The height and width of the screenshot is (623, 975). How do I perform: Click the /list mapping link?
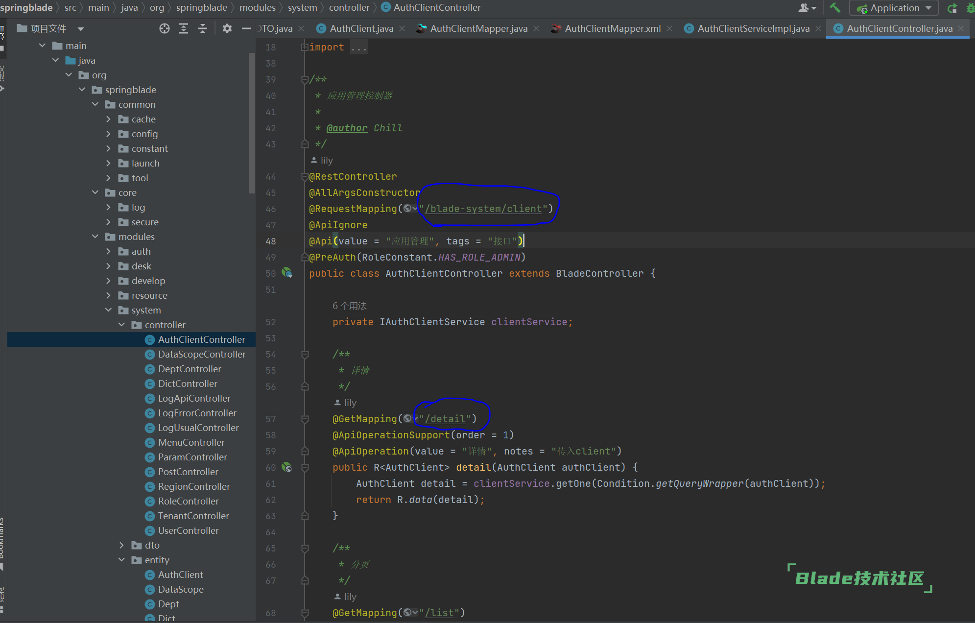point(439,613)
